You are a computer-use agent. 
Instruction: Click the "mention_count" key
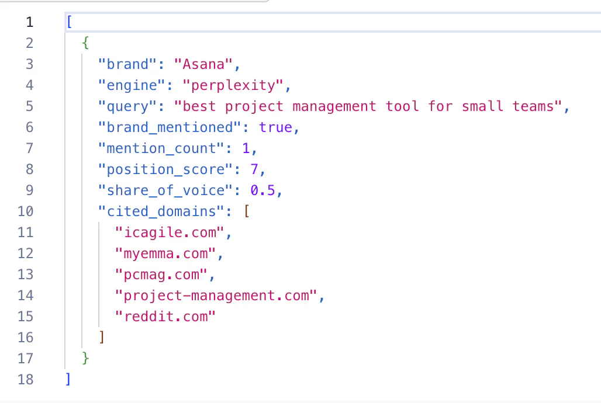161,148
